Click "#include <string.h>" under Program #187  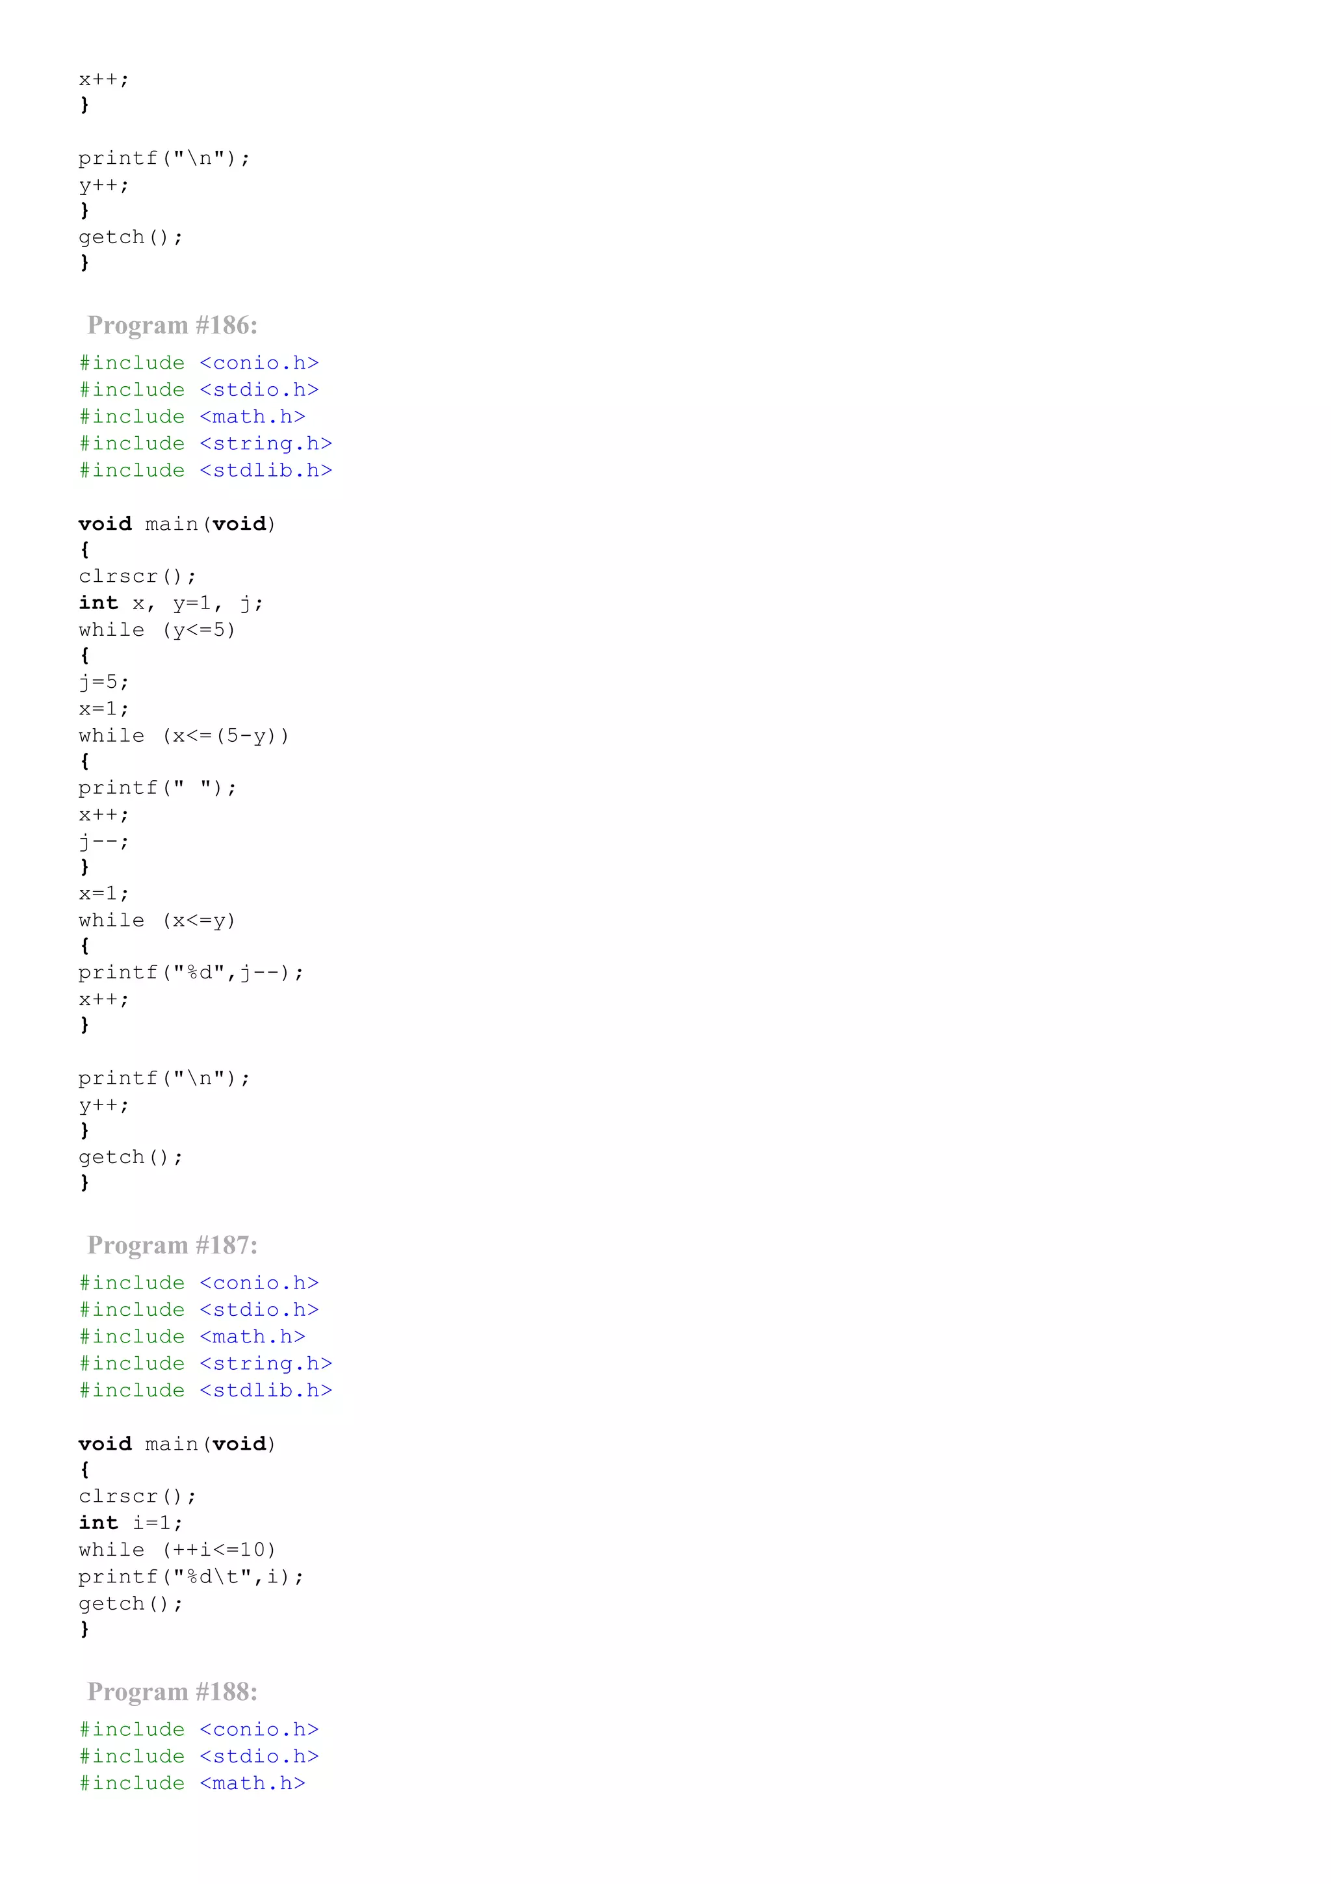click(206, 1364)
